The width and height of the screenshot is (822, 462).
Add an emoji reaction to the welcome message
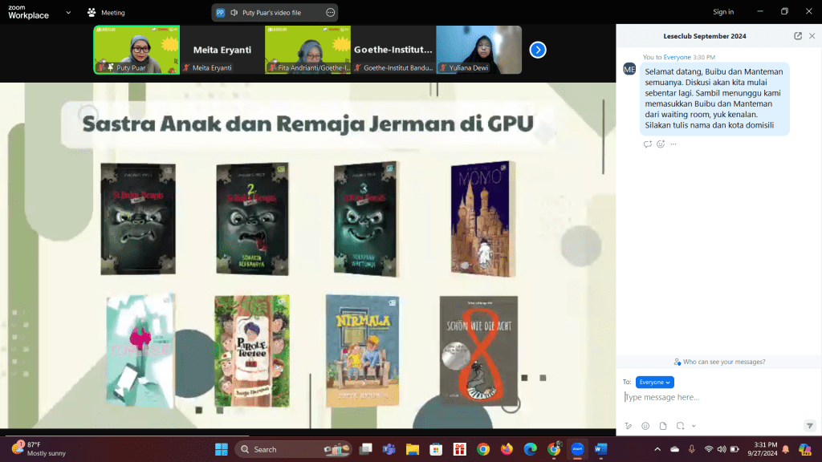(x=661, y=144)
